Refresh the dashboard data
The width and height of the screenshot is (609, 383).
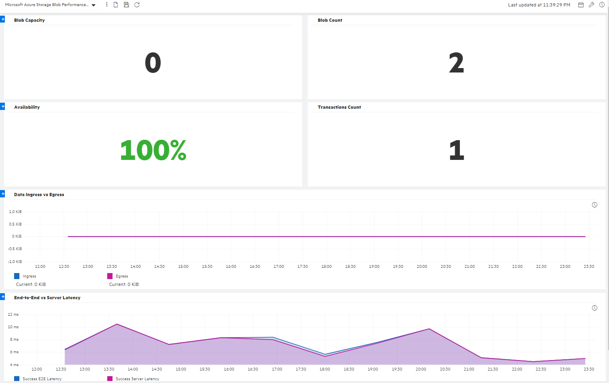pos(137,4)
